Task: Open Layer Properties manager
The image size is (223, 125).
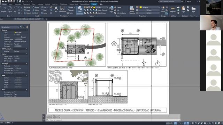Action: 80,10
